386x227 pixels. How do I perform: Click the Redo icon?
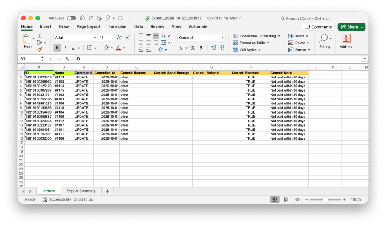click(120, 18)
